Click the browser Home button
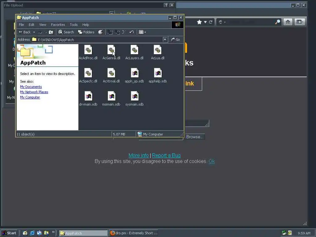The height and width of the screenshot is (237, 316). click(288, 22)
